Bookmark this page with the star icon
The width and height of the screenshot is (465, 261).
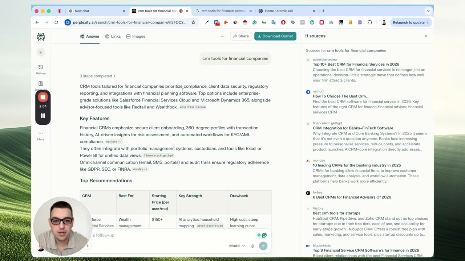(x=193, y=22)
